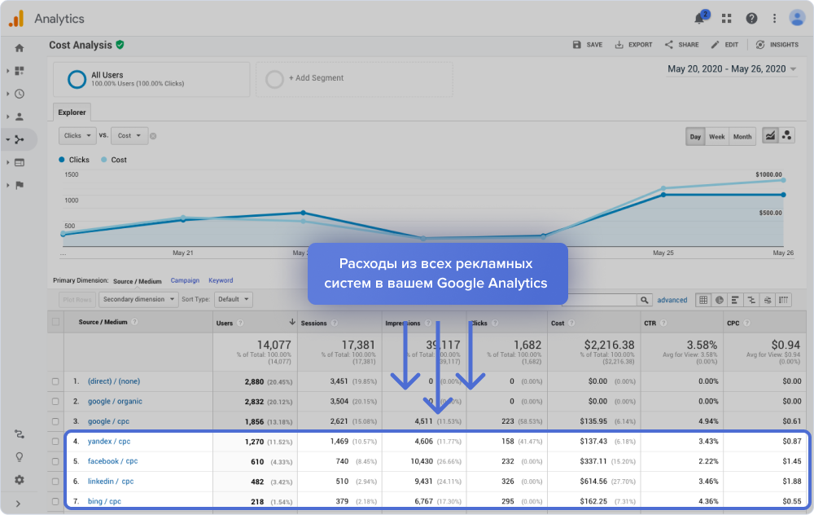Click Add Segment box
Image resolution: width=814 pixels, height=515 pixels.
point(354,79)
